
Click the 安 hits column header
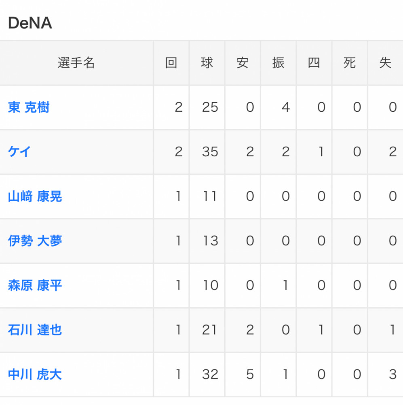243,63
